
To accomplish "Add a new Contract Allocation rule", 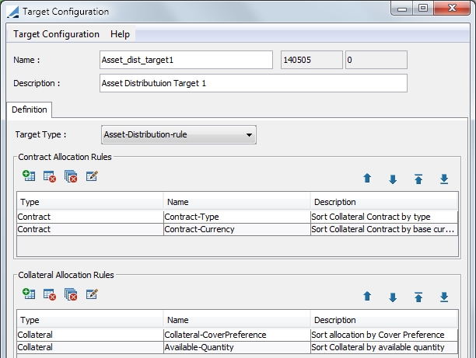I will click(29, 176).
